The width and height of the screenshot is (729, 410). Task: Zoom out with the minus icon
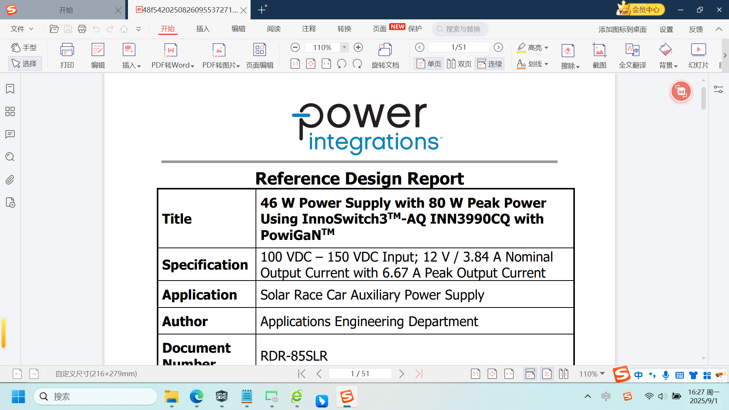coord(295,47)
